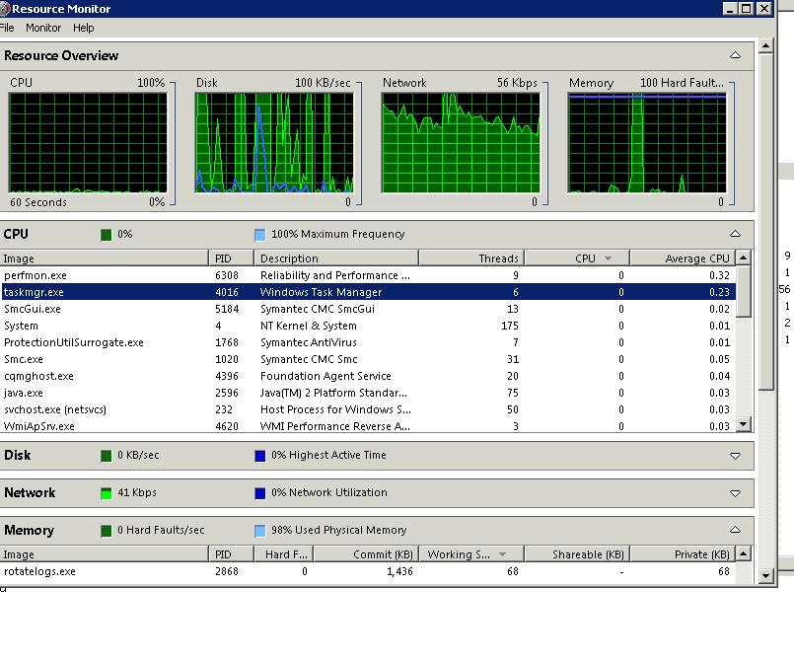The height and width of the screenshot is (660, 794).
Task: Toggle Working Set column sort arrow
Action: point(502,554)
